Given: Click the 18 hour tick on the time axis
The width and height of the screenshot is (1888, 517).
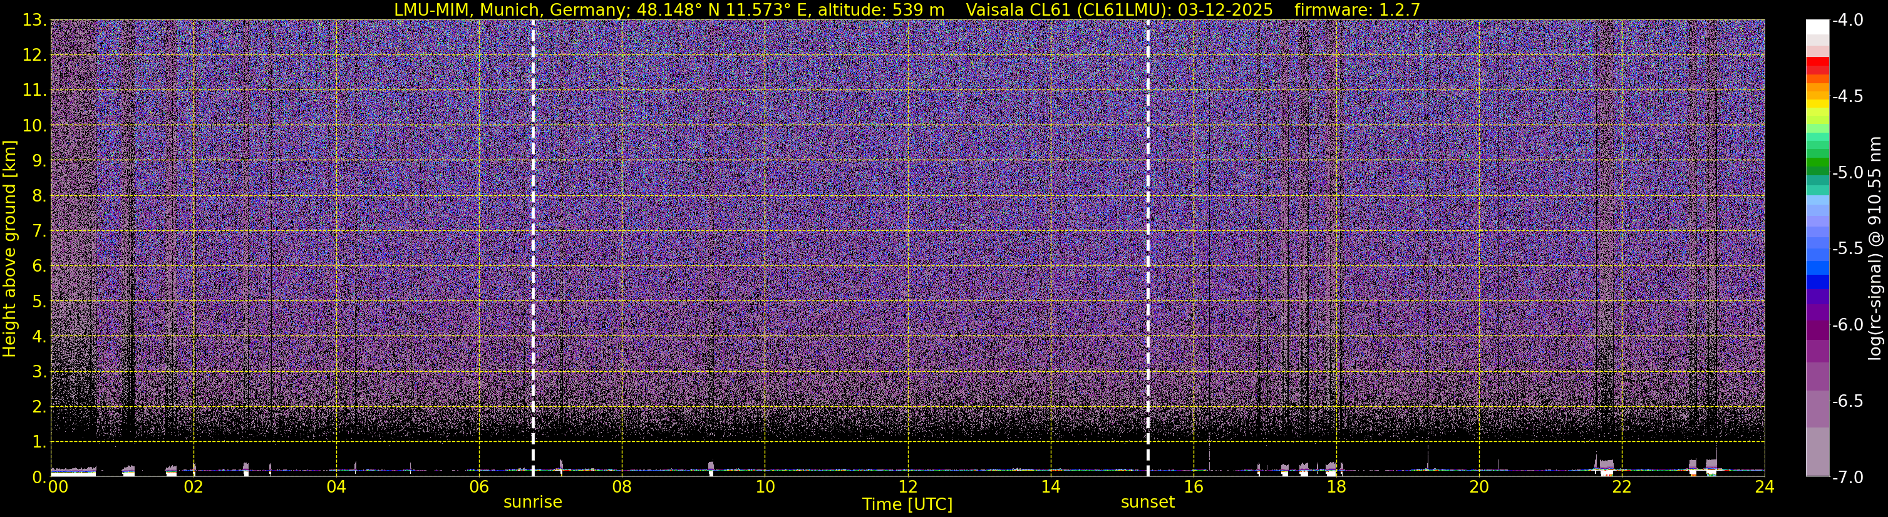Looking at the screenshot, I should 1336,487.
